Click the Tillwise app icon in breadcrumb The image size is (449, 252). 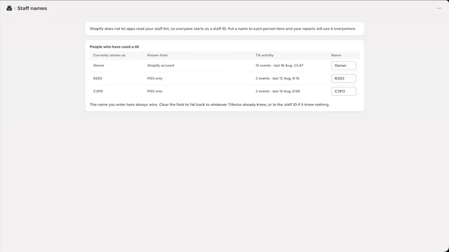coord(9,8)
